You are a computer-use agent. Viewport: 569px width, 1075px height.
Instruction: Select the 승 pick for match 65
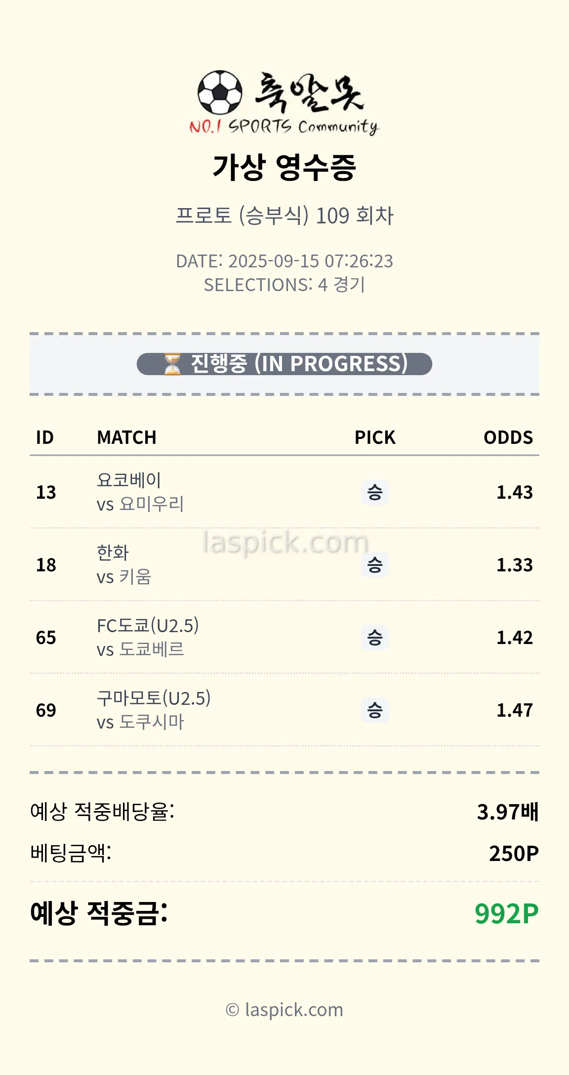375,638
